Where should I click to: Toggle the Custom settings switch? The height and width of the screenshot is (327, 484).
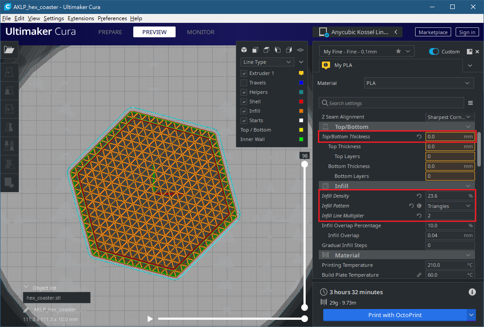(x=434, y=51)
